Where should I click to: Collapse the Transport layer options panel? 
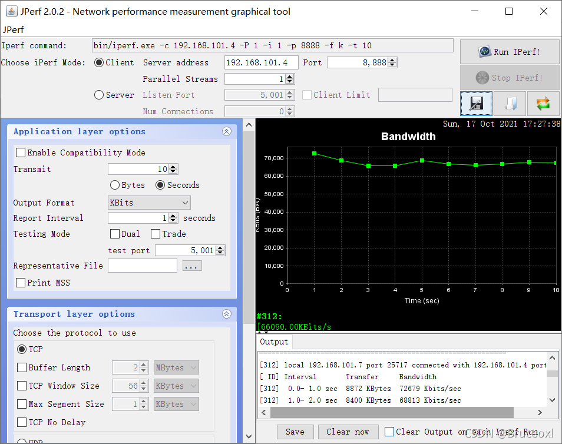(x=227, y=314)
